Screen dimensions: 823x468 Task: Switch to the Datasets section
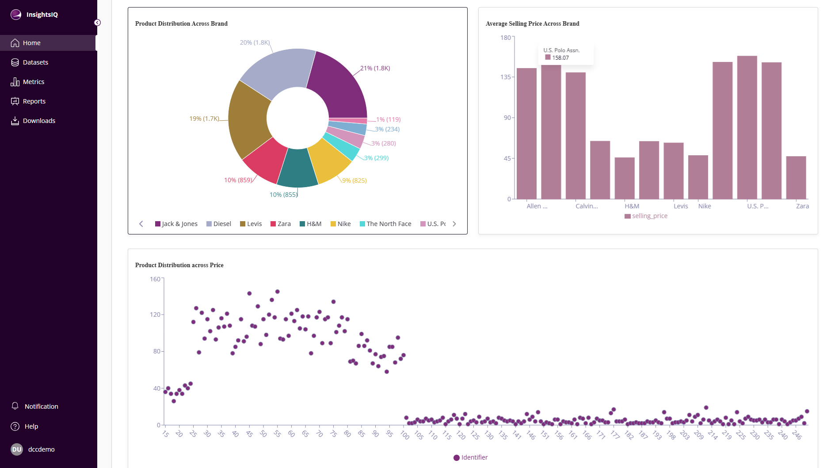click(35, 62)
